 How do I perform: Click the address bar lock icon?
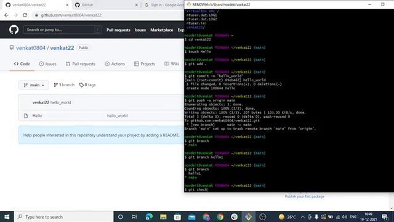36,15
